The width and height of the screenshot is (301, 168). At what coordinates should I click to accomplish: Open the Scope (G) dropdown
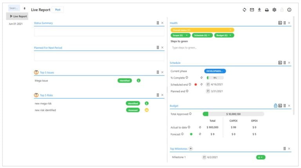click(x=180, y=35)
